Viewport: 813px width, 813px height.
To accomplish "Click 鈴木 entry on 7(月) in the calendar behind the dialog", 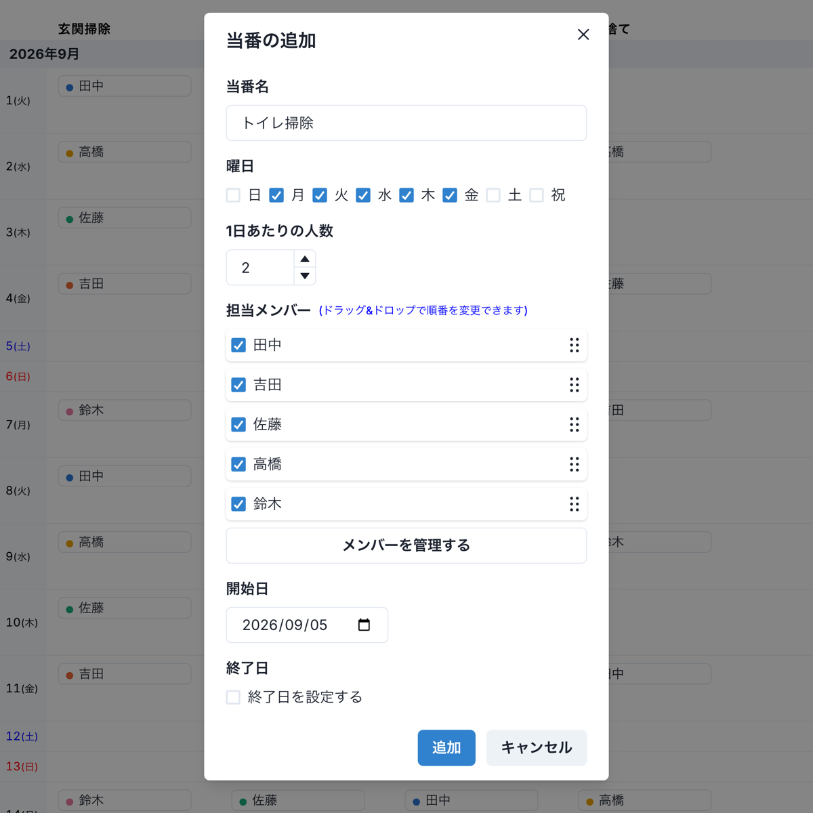I will (x=125, y=411).
